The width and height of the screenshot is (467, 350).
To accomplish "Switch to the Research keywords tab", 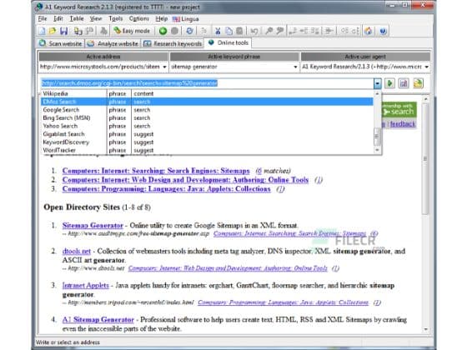I will point(173,43).
